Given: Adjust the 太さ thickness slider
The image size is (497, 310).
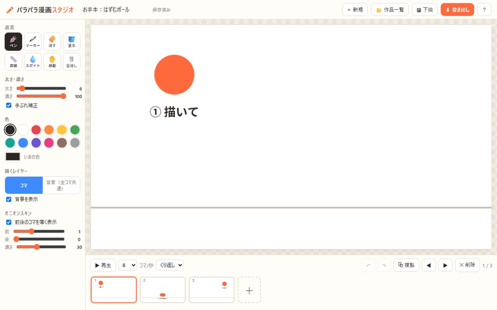Looking at the screenshot, I should [x=41, y=88].
